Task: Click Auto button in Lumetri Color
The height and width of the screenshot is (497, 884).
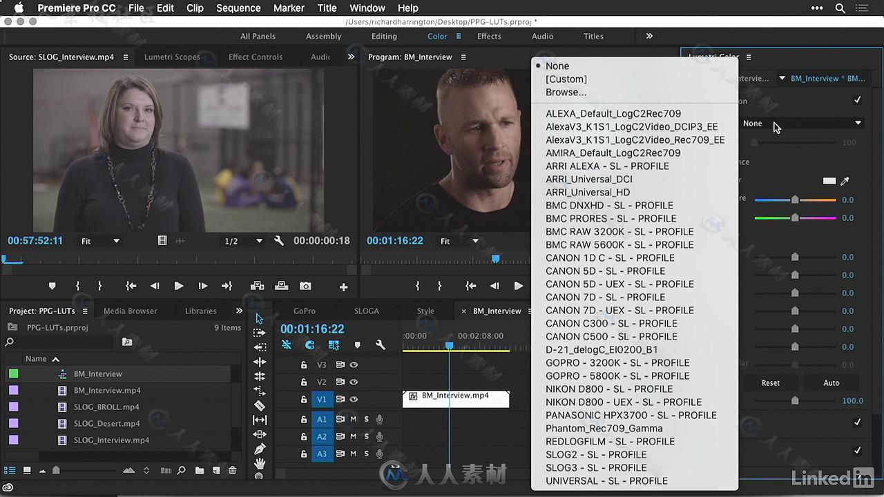Action: tap(832, 382)
